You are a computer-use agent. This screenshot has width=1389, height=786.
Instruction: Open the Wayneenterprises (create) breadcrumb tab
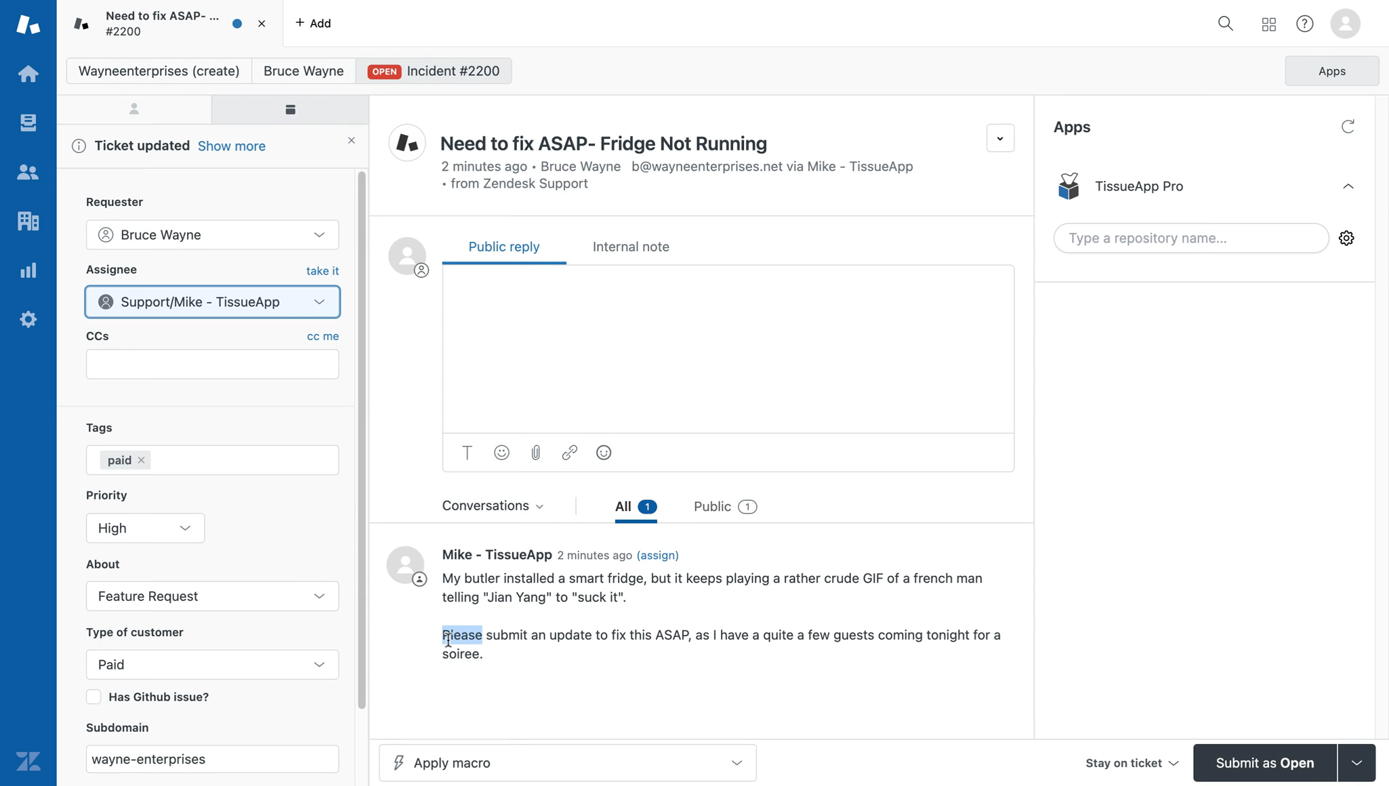click(159, 71)
